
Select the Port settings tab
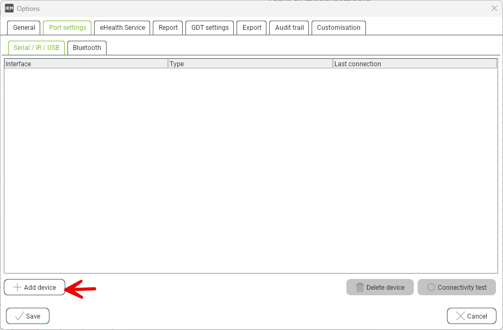(67, 28)
